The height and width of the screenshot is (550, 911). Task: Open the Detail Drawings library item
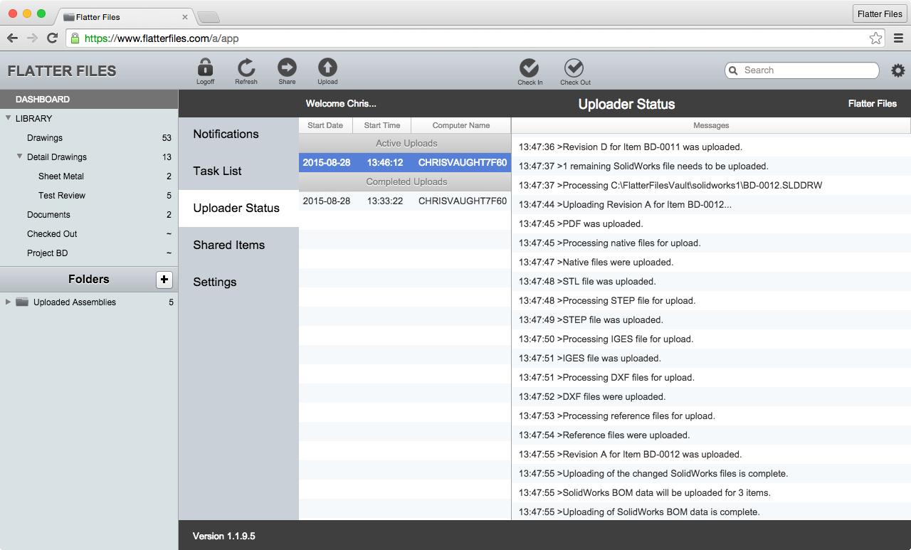click(x=89, y=157)
